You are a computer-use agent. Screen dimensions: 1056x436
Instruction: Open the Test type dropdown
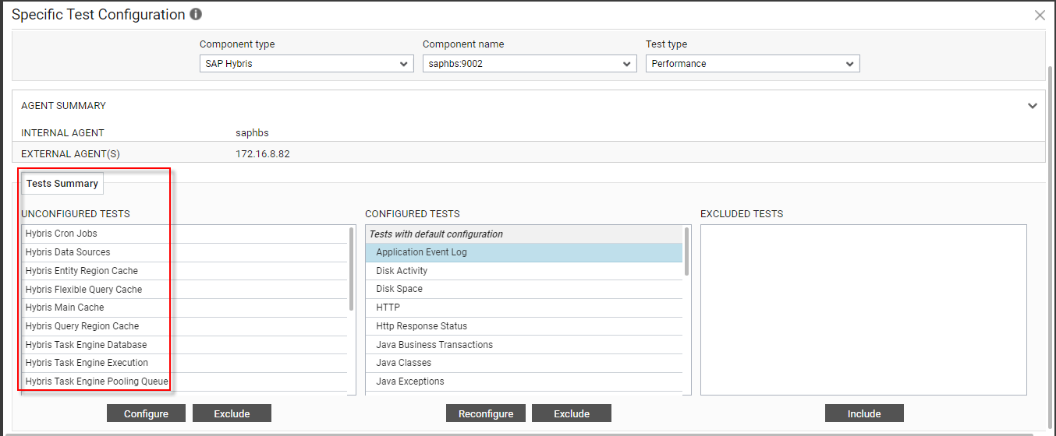[753, 64]
